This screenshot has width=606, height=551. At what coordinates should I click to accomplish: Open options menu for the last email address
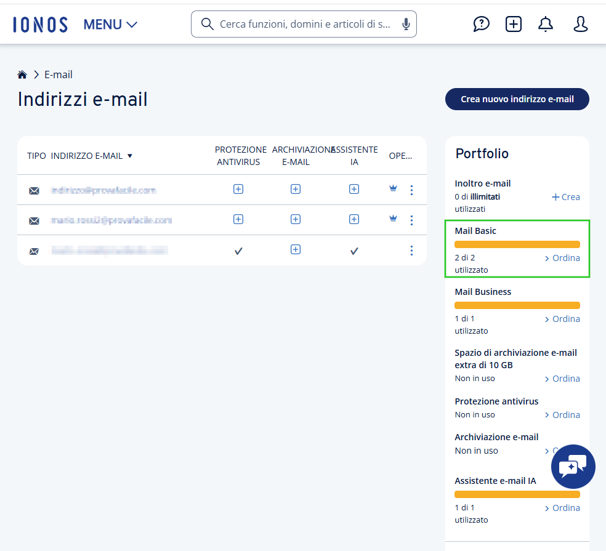[411, 251]
